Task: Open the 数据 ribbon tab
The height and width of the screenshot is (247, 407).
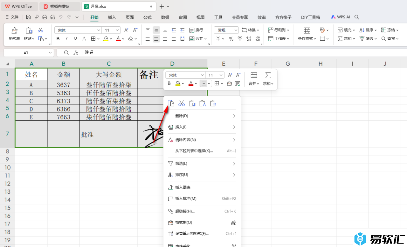Action: click(165, 17)
